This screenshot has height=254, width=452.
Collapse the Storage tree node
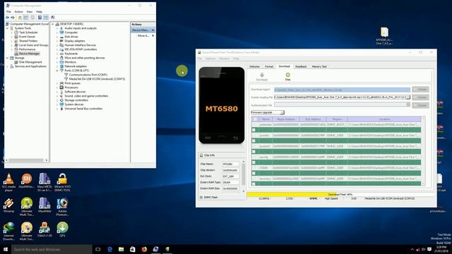pyautogui.click(x=7, y=58)
